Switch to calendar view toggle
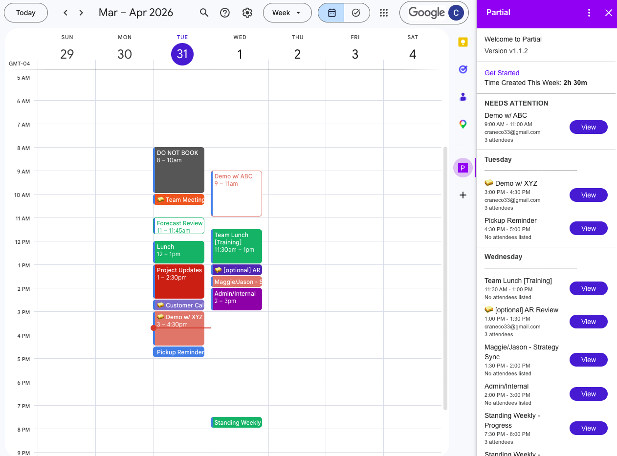 coord(331,13)
